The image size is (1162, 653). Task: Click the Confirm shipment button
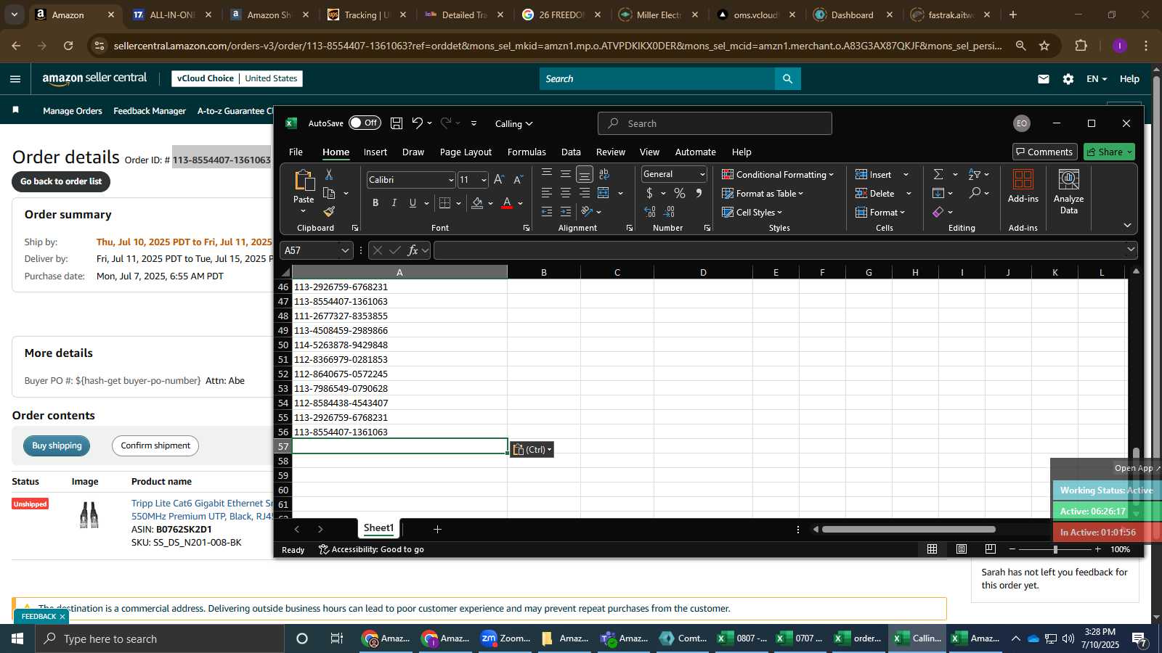[155, 445]
